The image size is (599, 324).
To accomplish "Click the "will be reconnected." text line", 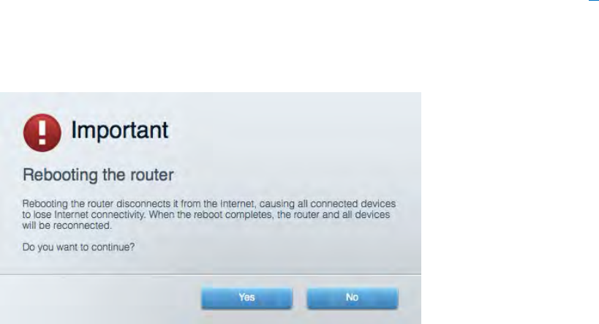I will pos(67,226).
